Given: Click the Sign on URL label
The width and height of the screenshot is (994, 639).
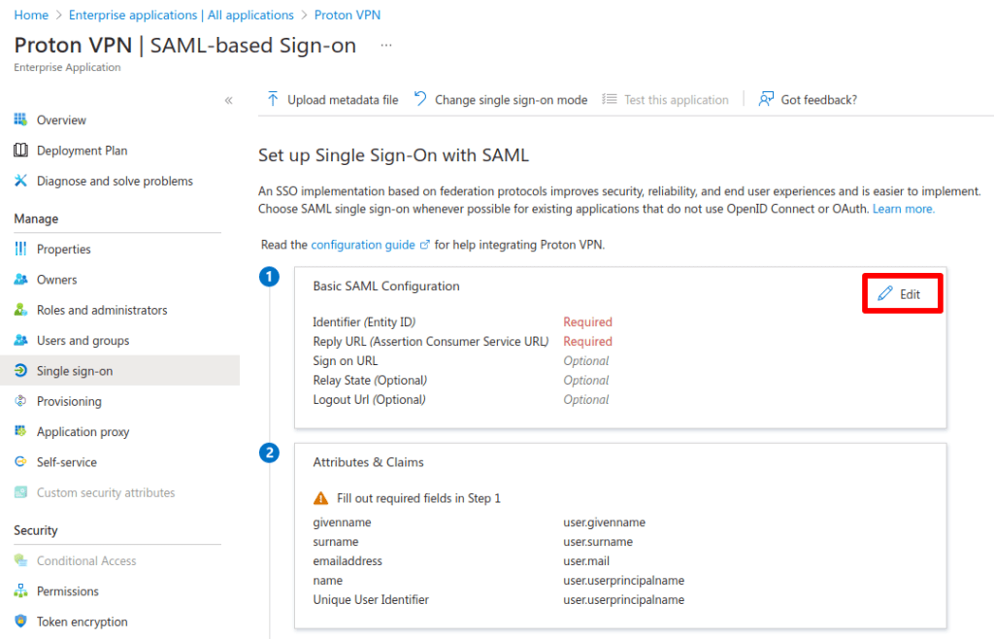Looking at the screenshot, I should (x=345, y=360).
